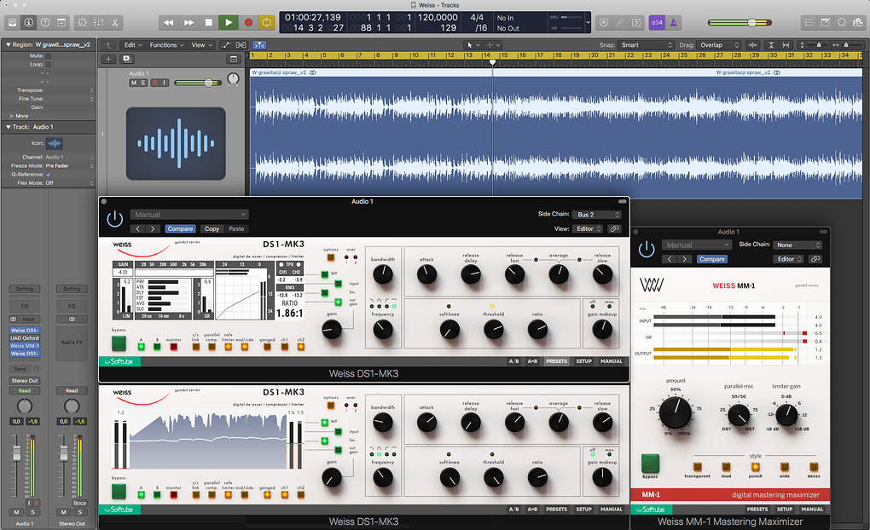Open the Loop Browser icon
Image resolution: width=870 pixels, height=530 pixels.
pos(842,23)
